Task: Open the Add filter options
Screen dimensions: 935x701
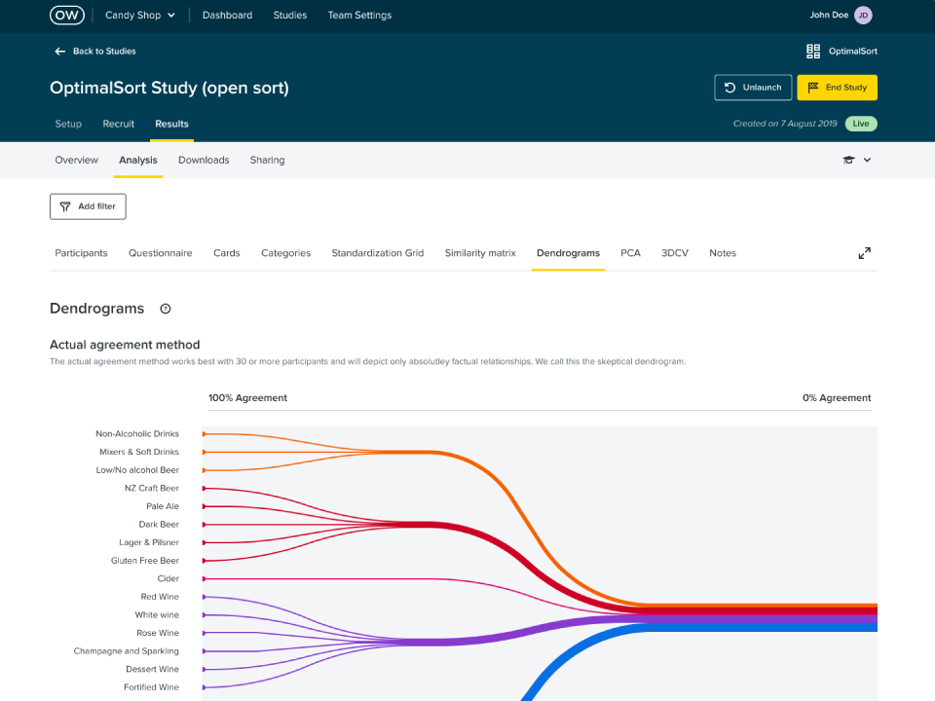Action: coord(88,205)
